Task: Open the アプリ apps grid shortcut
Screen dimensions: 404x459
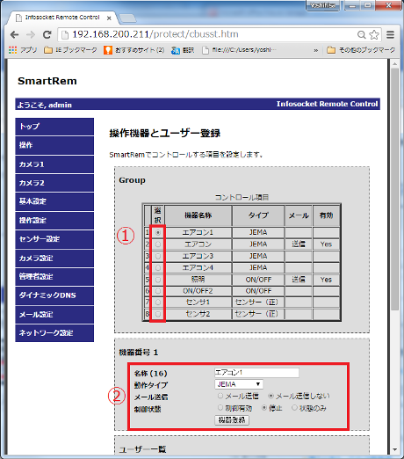Action: pyautogui.click(x=23, y=50)
